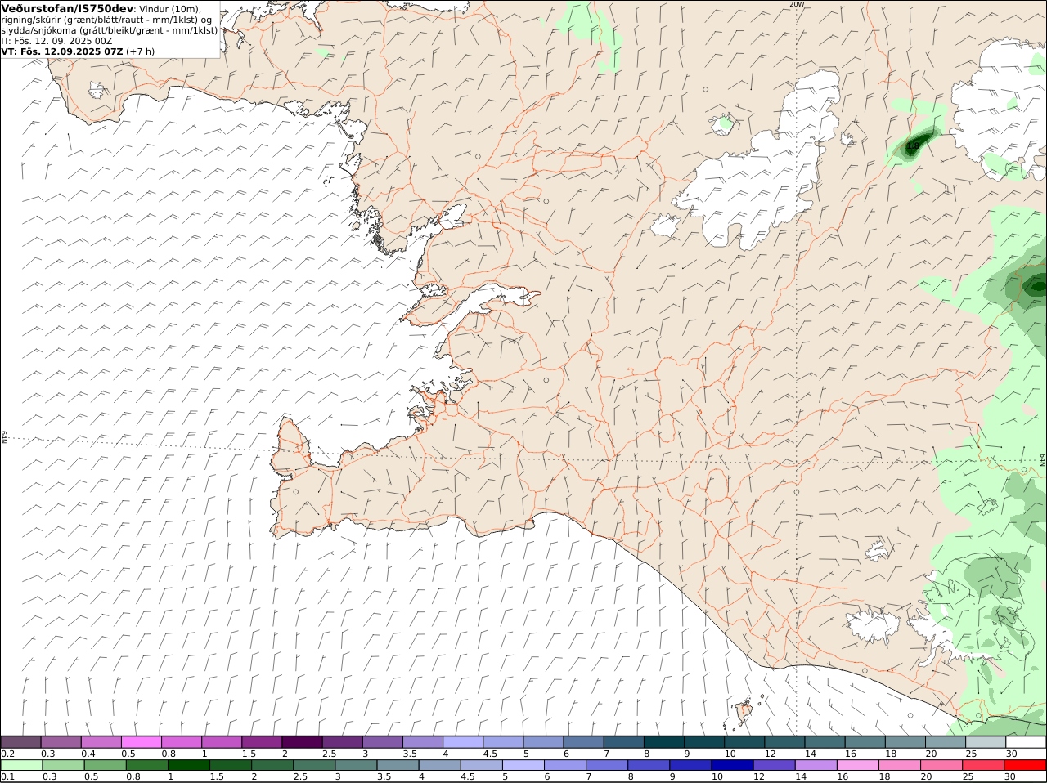The height and width of the screenshot is (783, 1047).
Task: Pick the medium blue 7 swatch, lower legend row
Action: (x=606, y=765)
